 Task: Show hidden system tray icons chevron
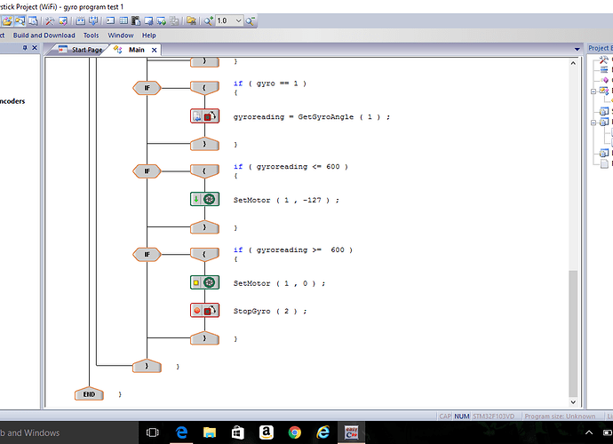tap(589, 432)
